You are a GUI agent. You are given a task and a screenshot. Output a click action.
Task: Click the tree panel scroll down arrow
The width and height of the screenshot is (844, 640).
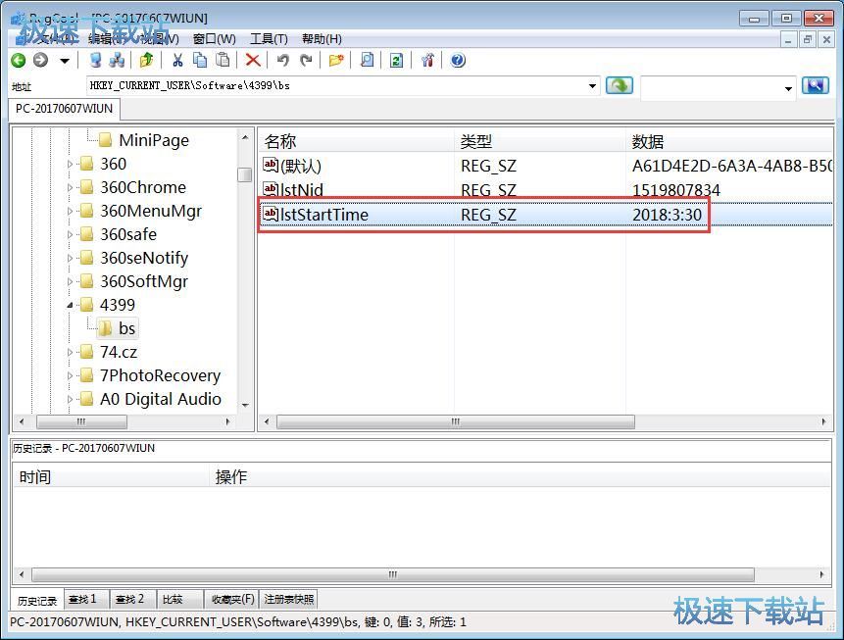pos(244,405)
